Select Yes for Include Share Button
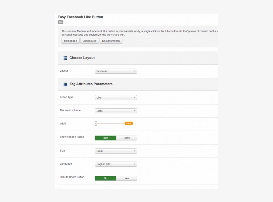Viewport: 273px width, 202px height. (127, 178)
